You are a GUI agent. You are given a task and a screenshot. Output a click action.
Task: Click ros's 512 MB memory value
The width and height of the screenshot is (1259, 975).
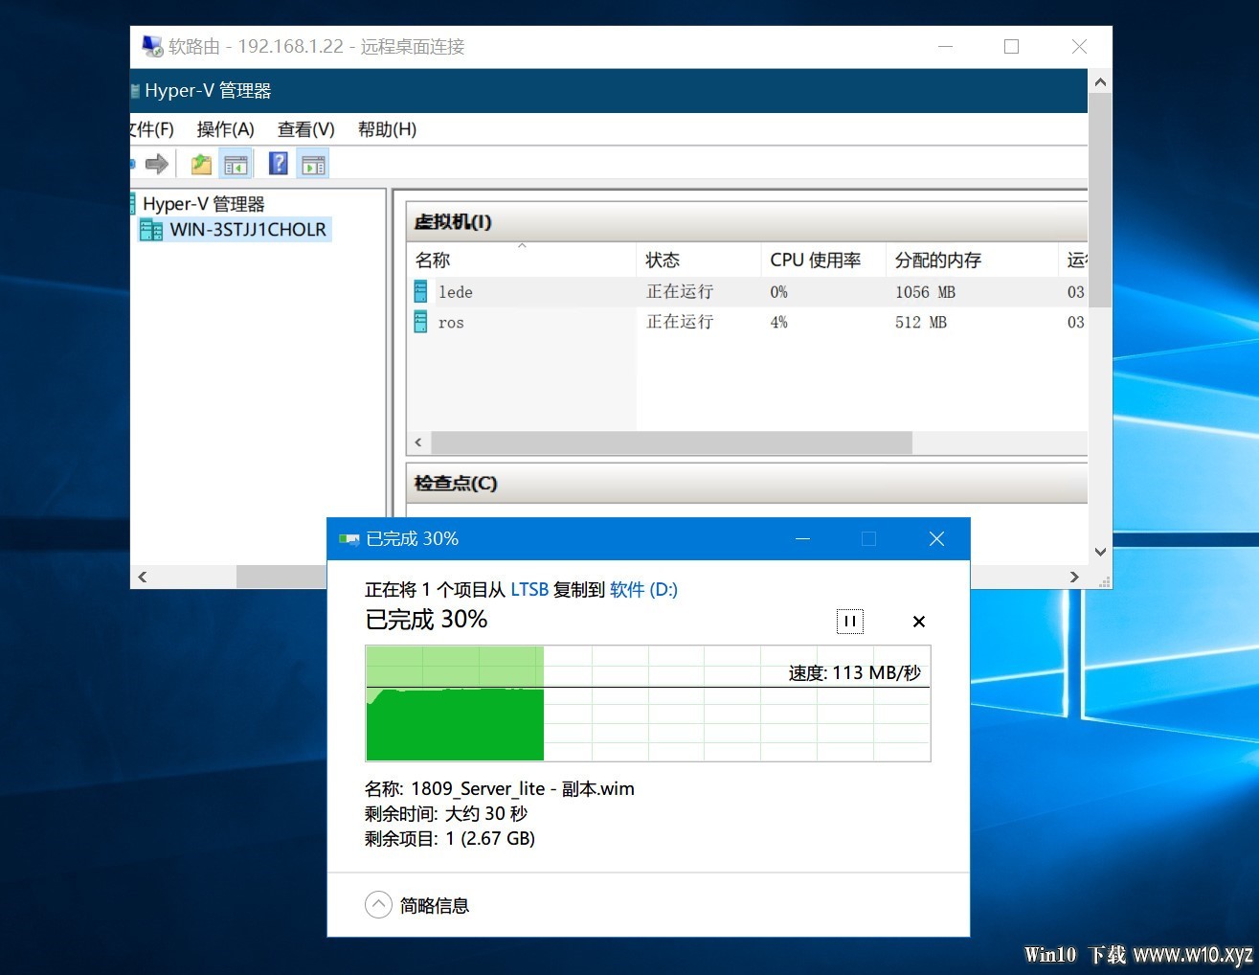pyautogui.click(x=921, y=323)
